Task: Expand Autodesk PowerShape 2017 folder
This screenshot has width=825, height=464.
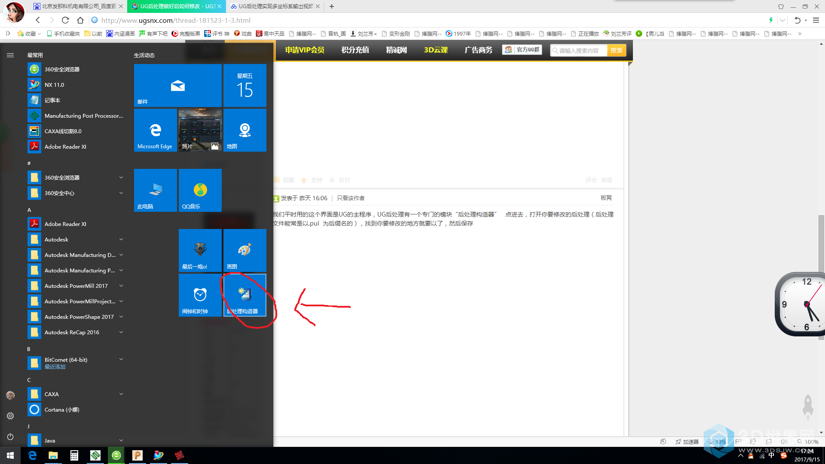Action: coord(76,317)
